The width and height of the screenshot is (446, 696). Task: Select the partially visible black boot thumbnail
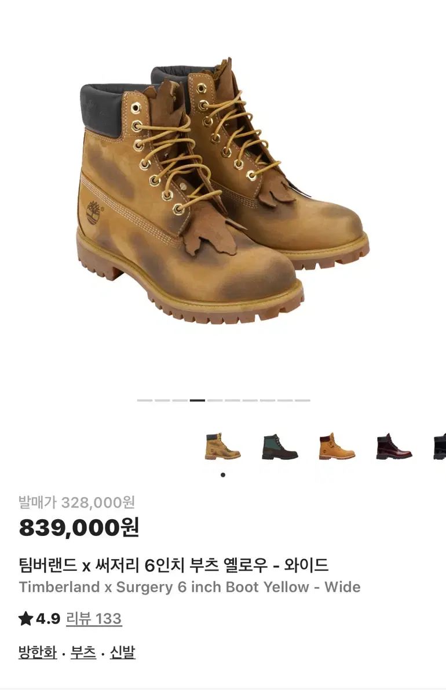click(x=440, y=446)
